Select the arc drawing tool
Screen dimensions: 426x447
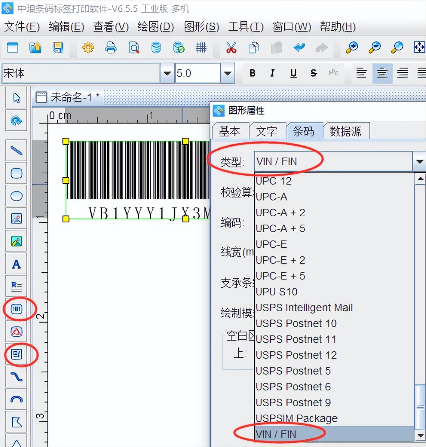tap(16, 400)
